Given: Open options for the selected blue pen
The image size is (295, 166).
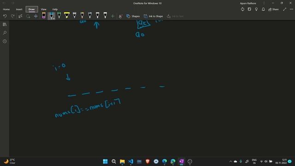Looking at the screenshot, I should coord(54,18).
